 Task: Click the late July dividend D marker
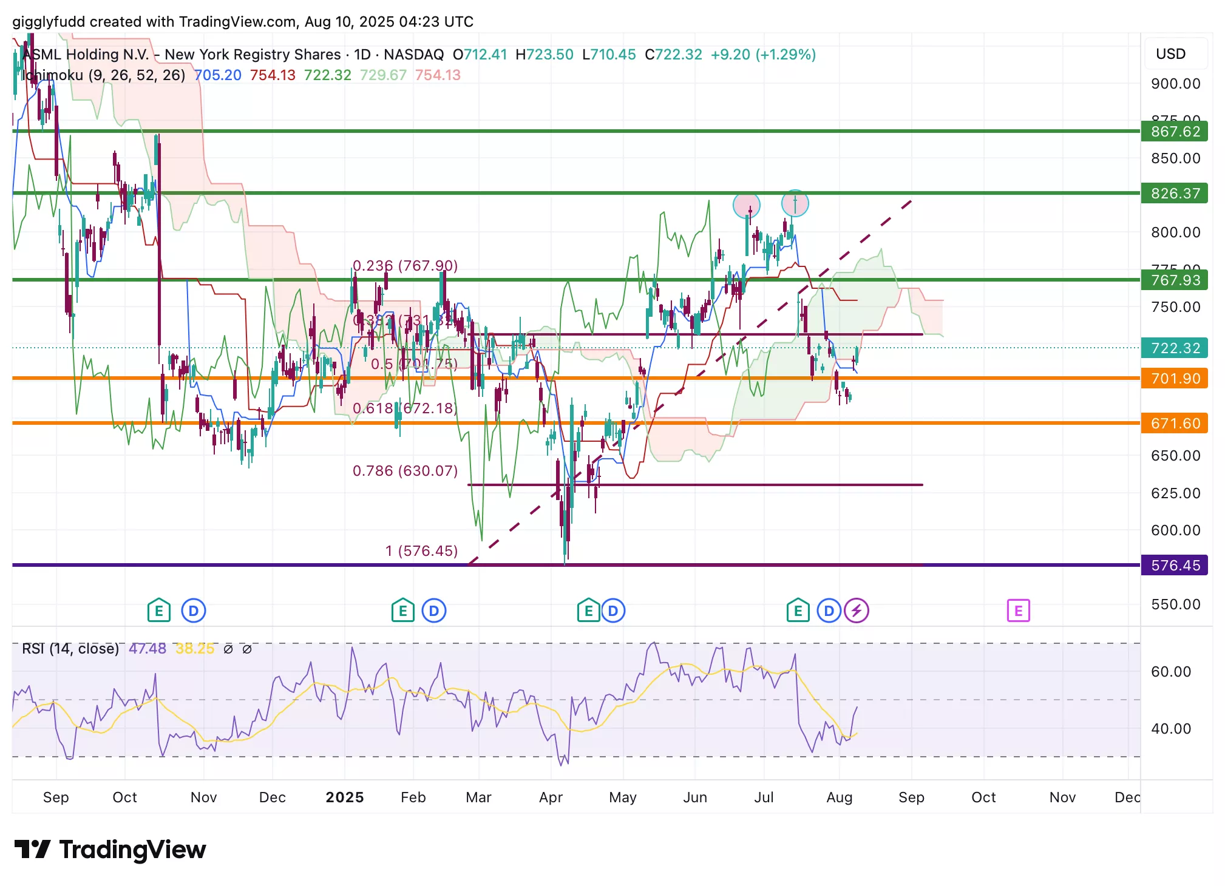coord(829,610)
